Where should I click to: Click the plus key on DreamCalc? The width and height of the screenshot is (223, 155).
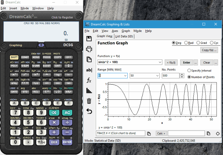click(x=54, y=132)
